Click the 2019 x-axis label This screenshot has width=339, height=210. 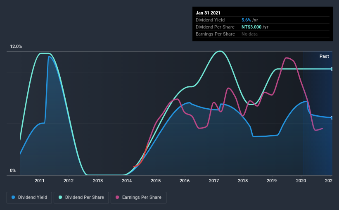tap(272, 181)
